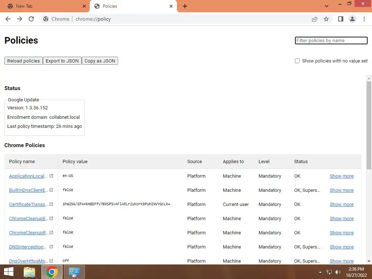Viewport: 372px width, 279px height.
Task: Show more for BuiltInDnsClientE row
Action: 341,190
